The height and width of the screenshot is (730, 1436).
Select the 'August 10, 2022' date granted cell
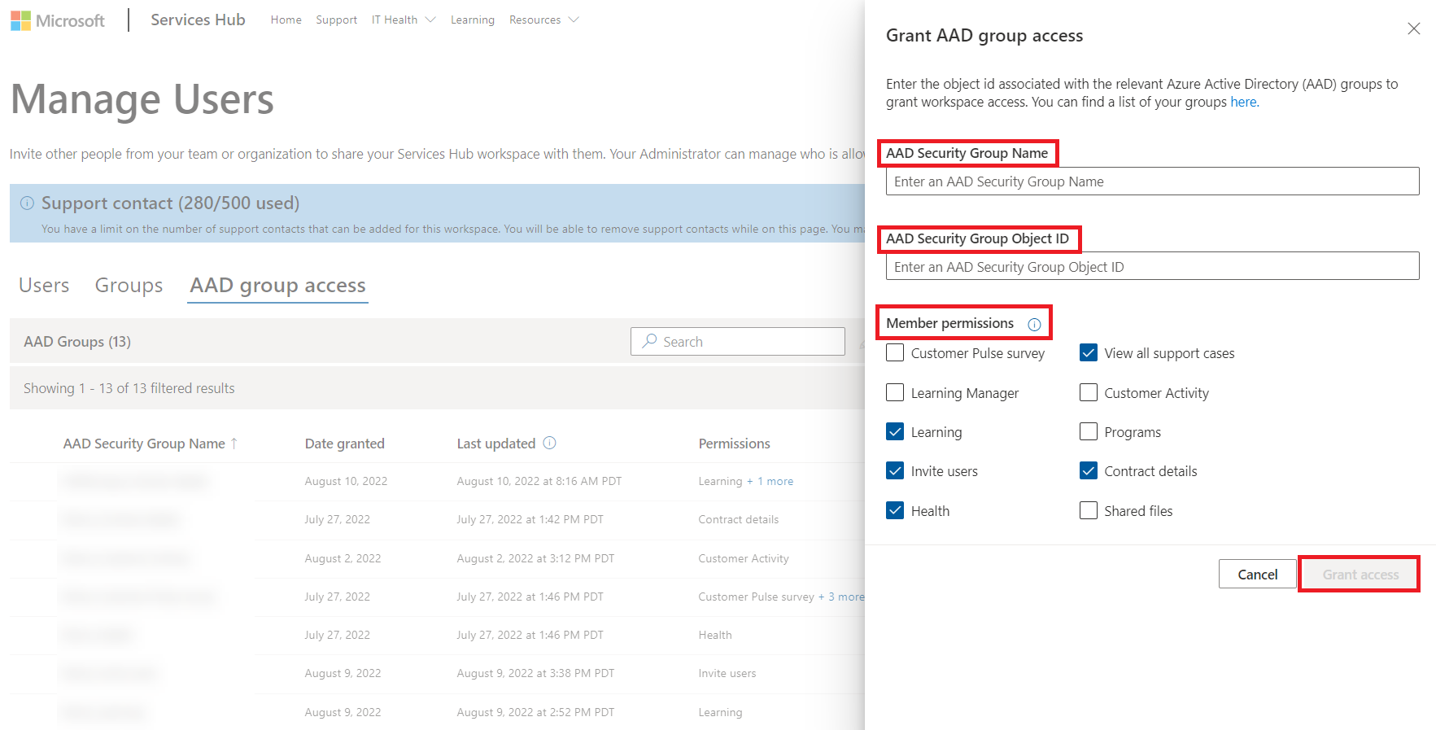coord(346,481)
